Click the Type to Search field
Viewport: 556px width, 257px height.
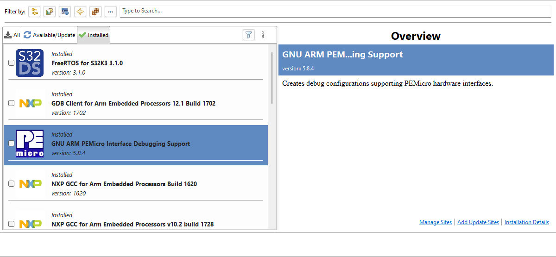coord(335,11)
